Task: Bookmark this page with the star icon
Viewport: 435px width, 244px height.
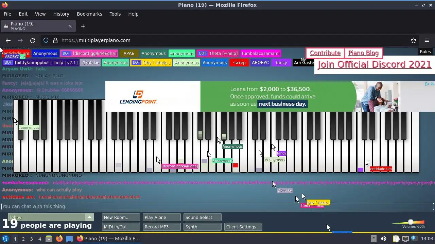Action: [414, 40]
